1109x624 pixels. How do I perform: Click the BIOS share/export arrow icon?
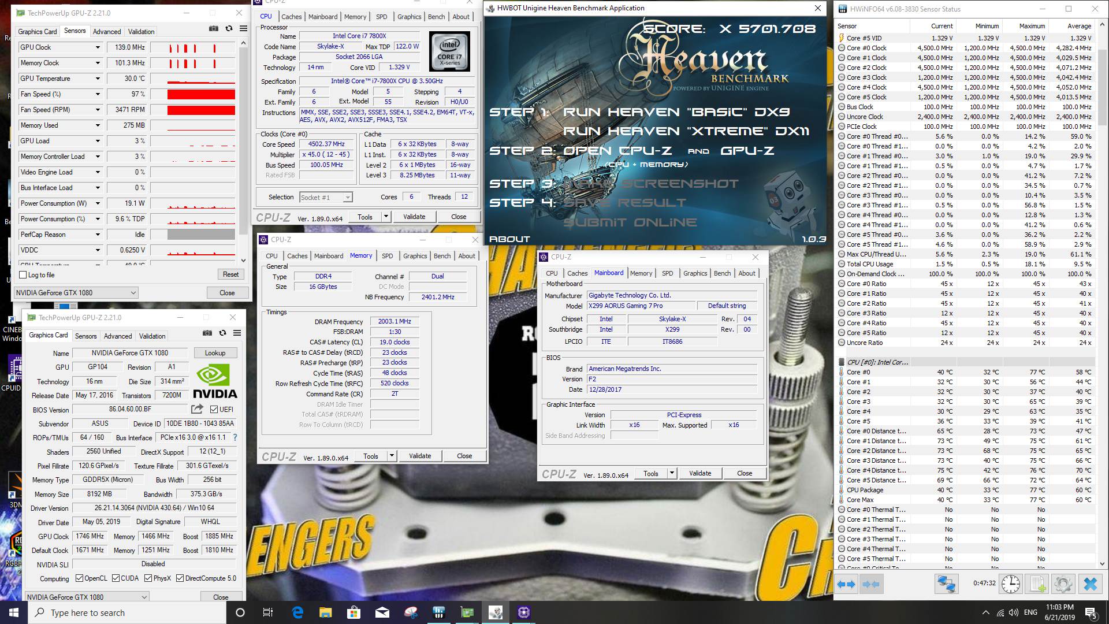[x=198, y=409]
